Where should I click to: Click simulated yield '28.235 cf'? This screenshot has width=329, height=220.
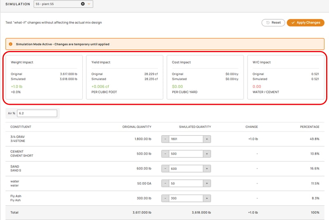(151, 79)
